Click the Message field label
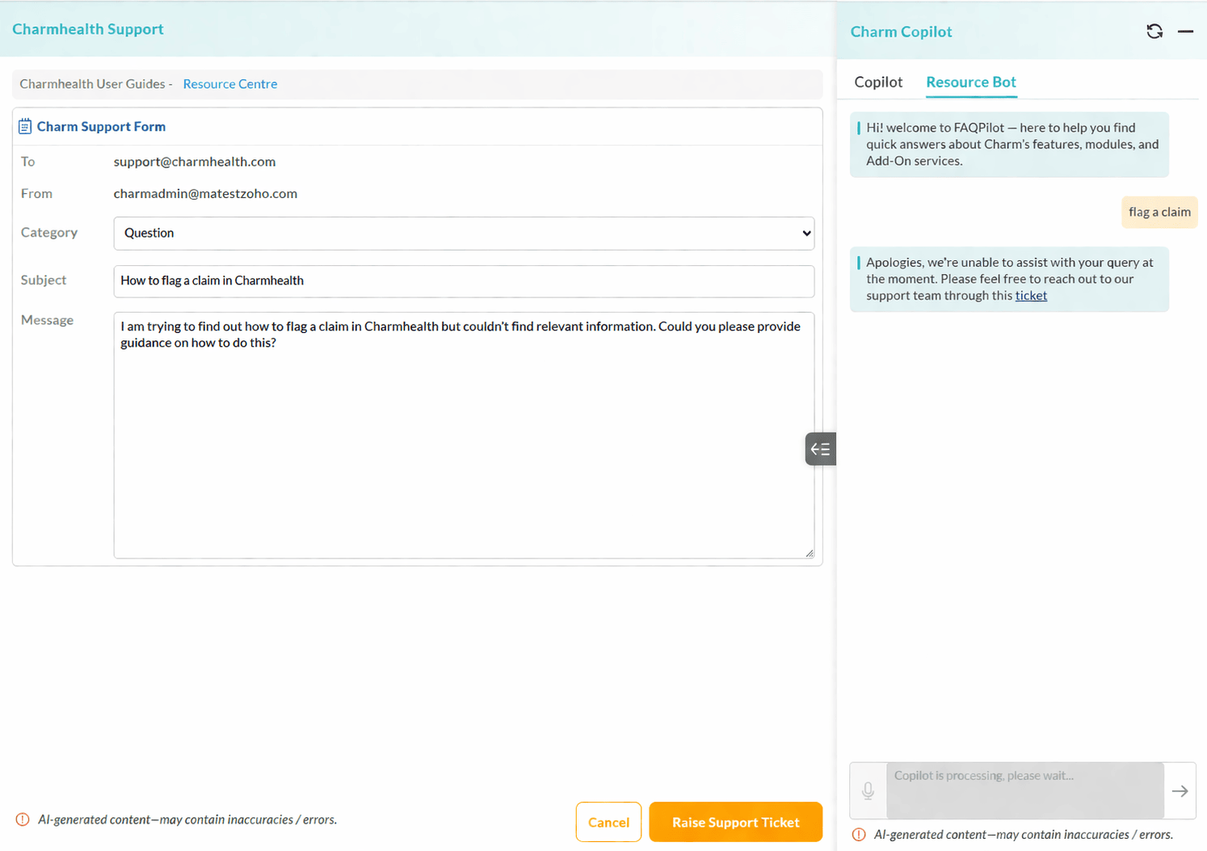The height and width of the screenshot is (851, 1207). pos(47,320)
